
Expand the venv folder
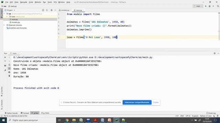tap(7, 17)
